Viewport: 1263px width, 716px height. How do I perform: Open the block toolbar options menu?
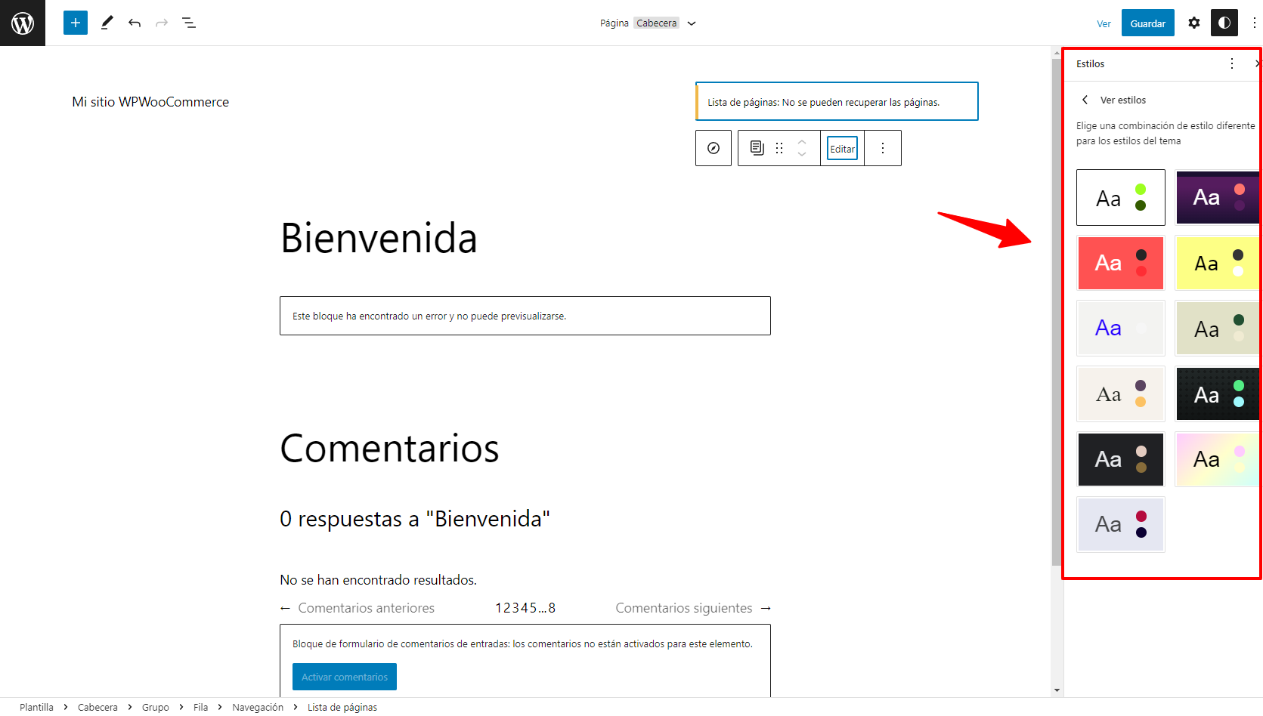883,148
